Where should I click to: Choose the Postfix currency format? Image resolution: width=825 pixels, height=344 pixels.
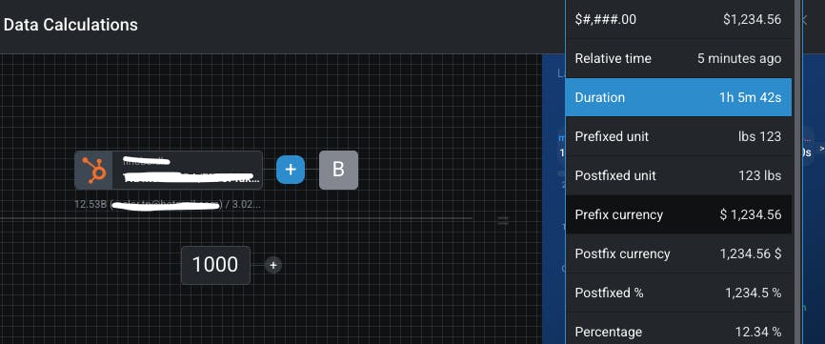coord(678,253)
